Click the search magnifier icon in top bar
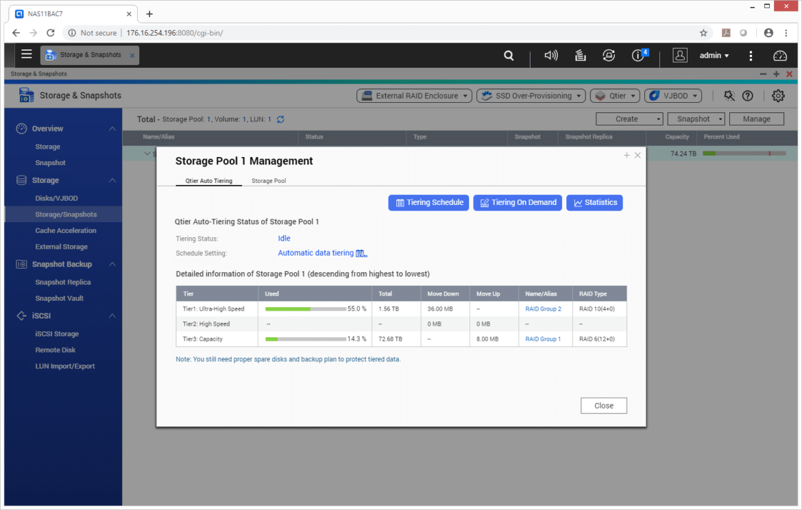This screenshot has height=510, width=802. [x=509, y=56]
